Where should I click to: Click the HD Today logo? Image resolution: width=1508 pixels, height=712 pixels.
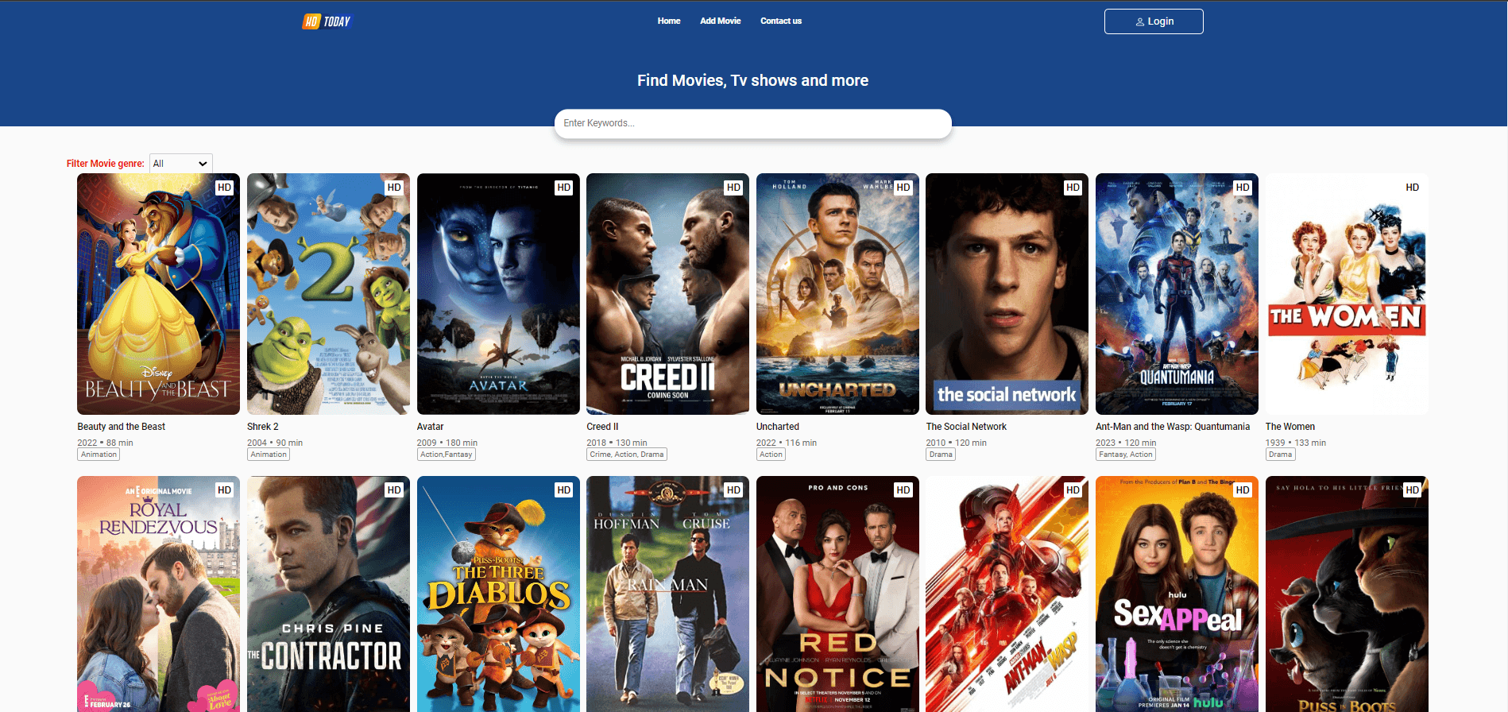327,21
